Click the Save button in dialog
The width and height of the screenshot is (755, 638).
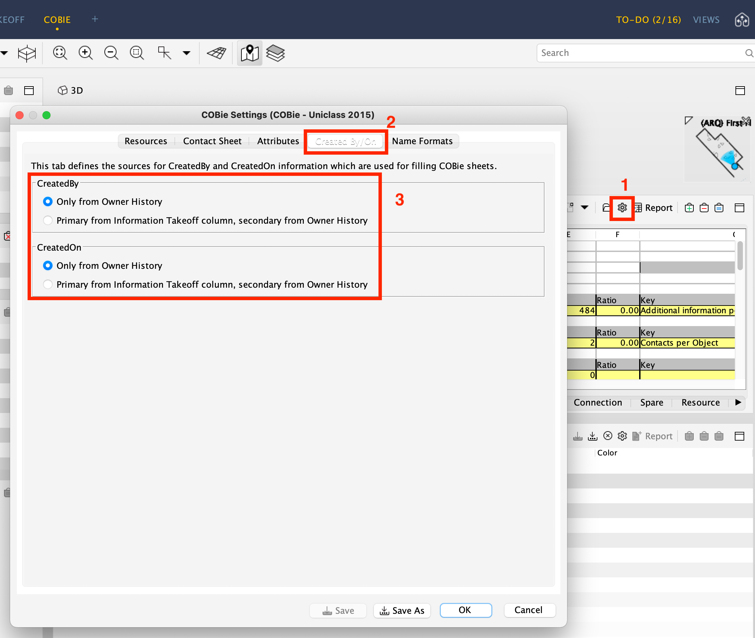[338, 610]
